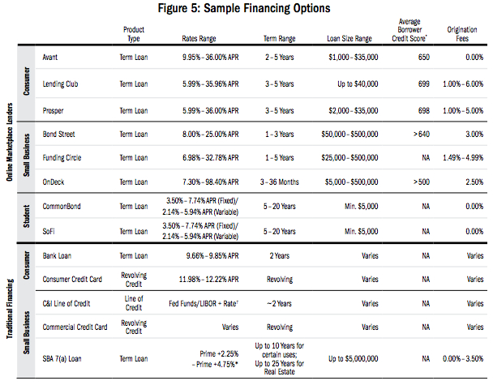Select the 'Consumer Credit Card' row label
This screenshot has height=385, width=493.
76,279
